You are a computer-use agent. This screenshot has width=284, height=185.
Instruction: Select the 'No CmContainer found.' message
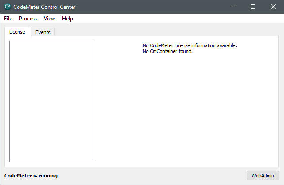[x=167, y=51]
